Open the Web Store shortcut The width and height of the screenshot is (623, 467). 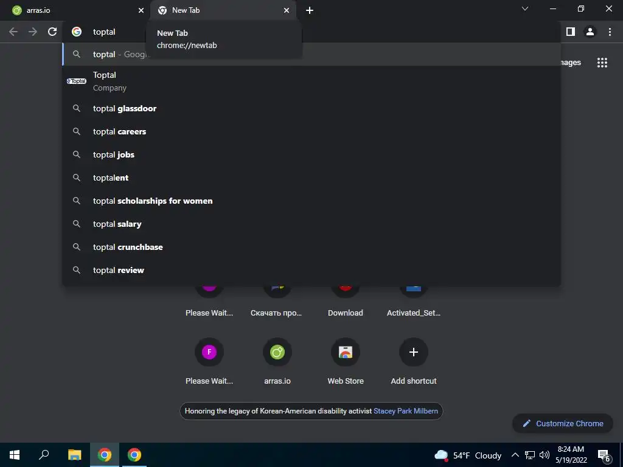click(346, 362)
